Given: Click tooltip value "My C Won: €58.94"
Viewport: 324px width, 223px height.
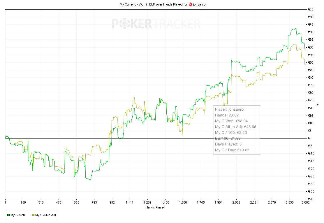Looking at the screenshot, I should pos(231,121).
